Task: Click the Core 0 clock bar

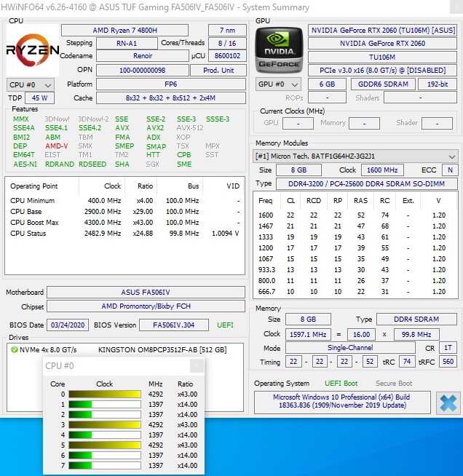Action: point(105,394)
